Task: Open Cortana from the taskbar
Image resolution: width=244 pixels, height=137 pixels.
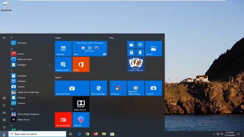Action: tap(71, 134)
